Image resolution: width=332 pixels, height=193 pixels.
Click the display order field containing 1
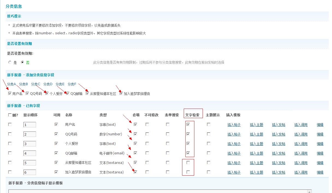point(29,125)
